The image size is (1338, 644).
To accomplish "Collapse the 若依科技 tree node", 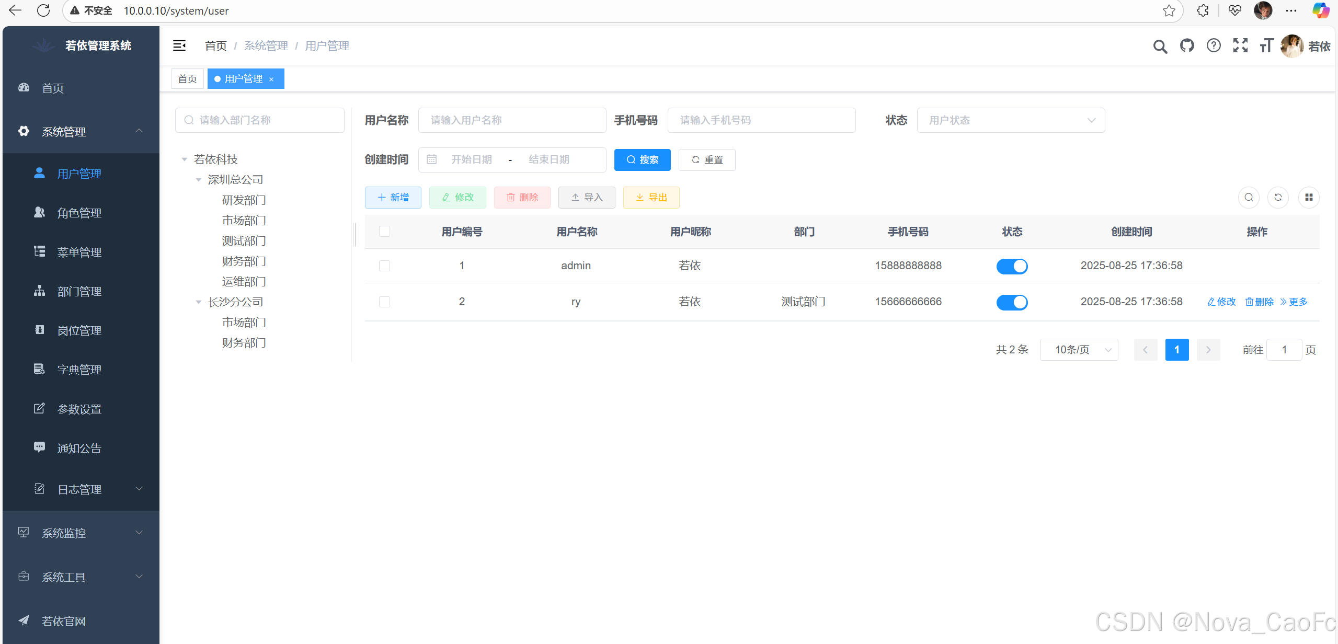I will coord(185,159).
